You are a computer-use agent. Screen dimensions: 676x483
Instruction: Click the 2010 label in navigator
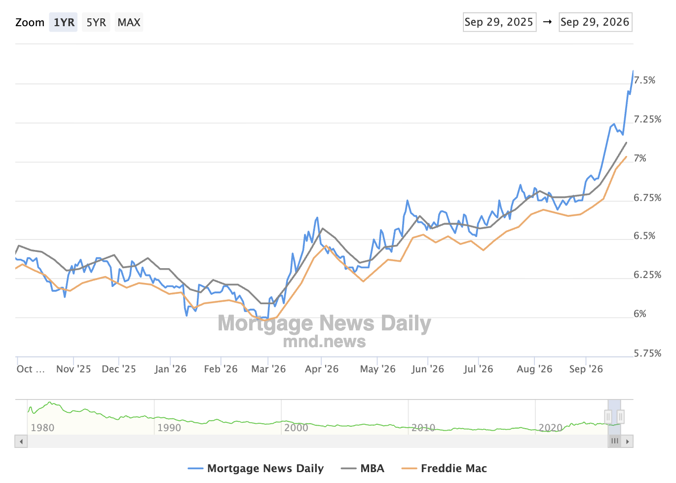(423, 428)
